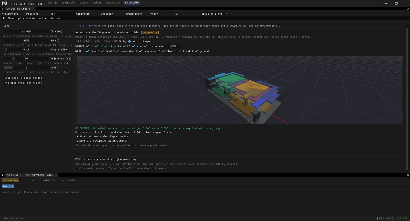Click 'Snap spec -> paper target' button
The height and width of the screenshot is (221, 410).
(23, 78)
